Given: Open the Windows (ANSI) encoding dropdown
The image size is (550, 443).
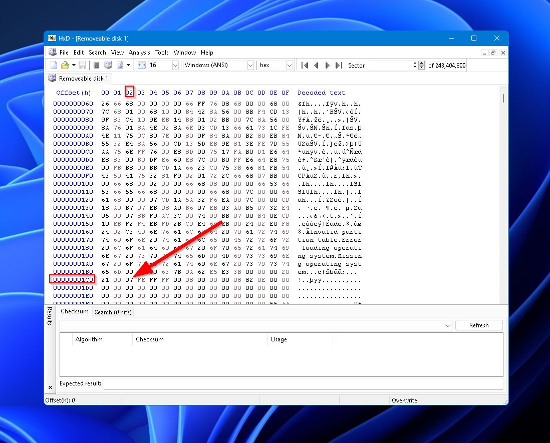Looking at the screenshot, I should (250, 65).
